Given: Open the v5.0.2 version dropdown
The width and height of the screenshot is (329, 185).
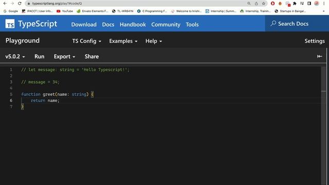Looking at the screenshot, I should click(x=15, y=57).
